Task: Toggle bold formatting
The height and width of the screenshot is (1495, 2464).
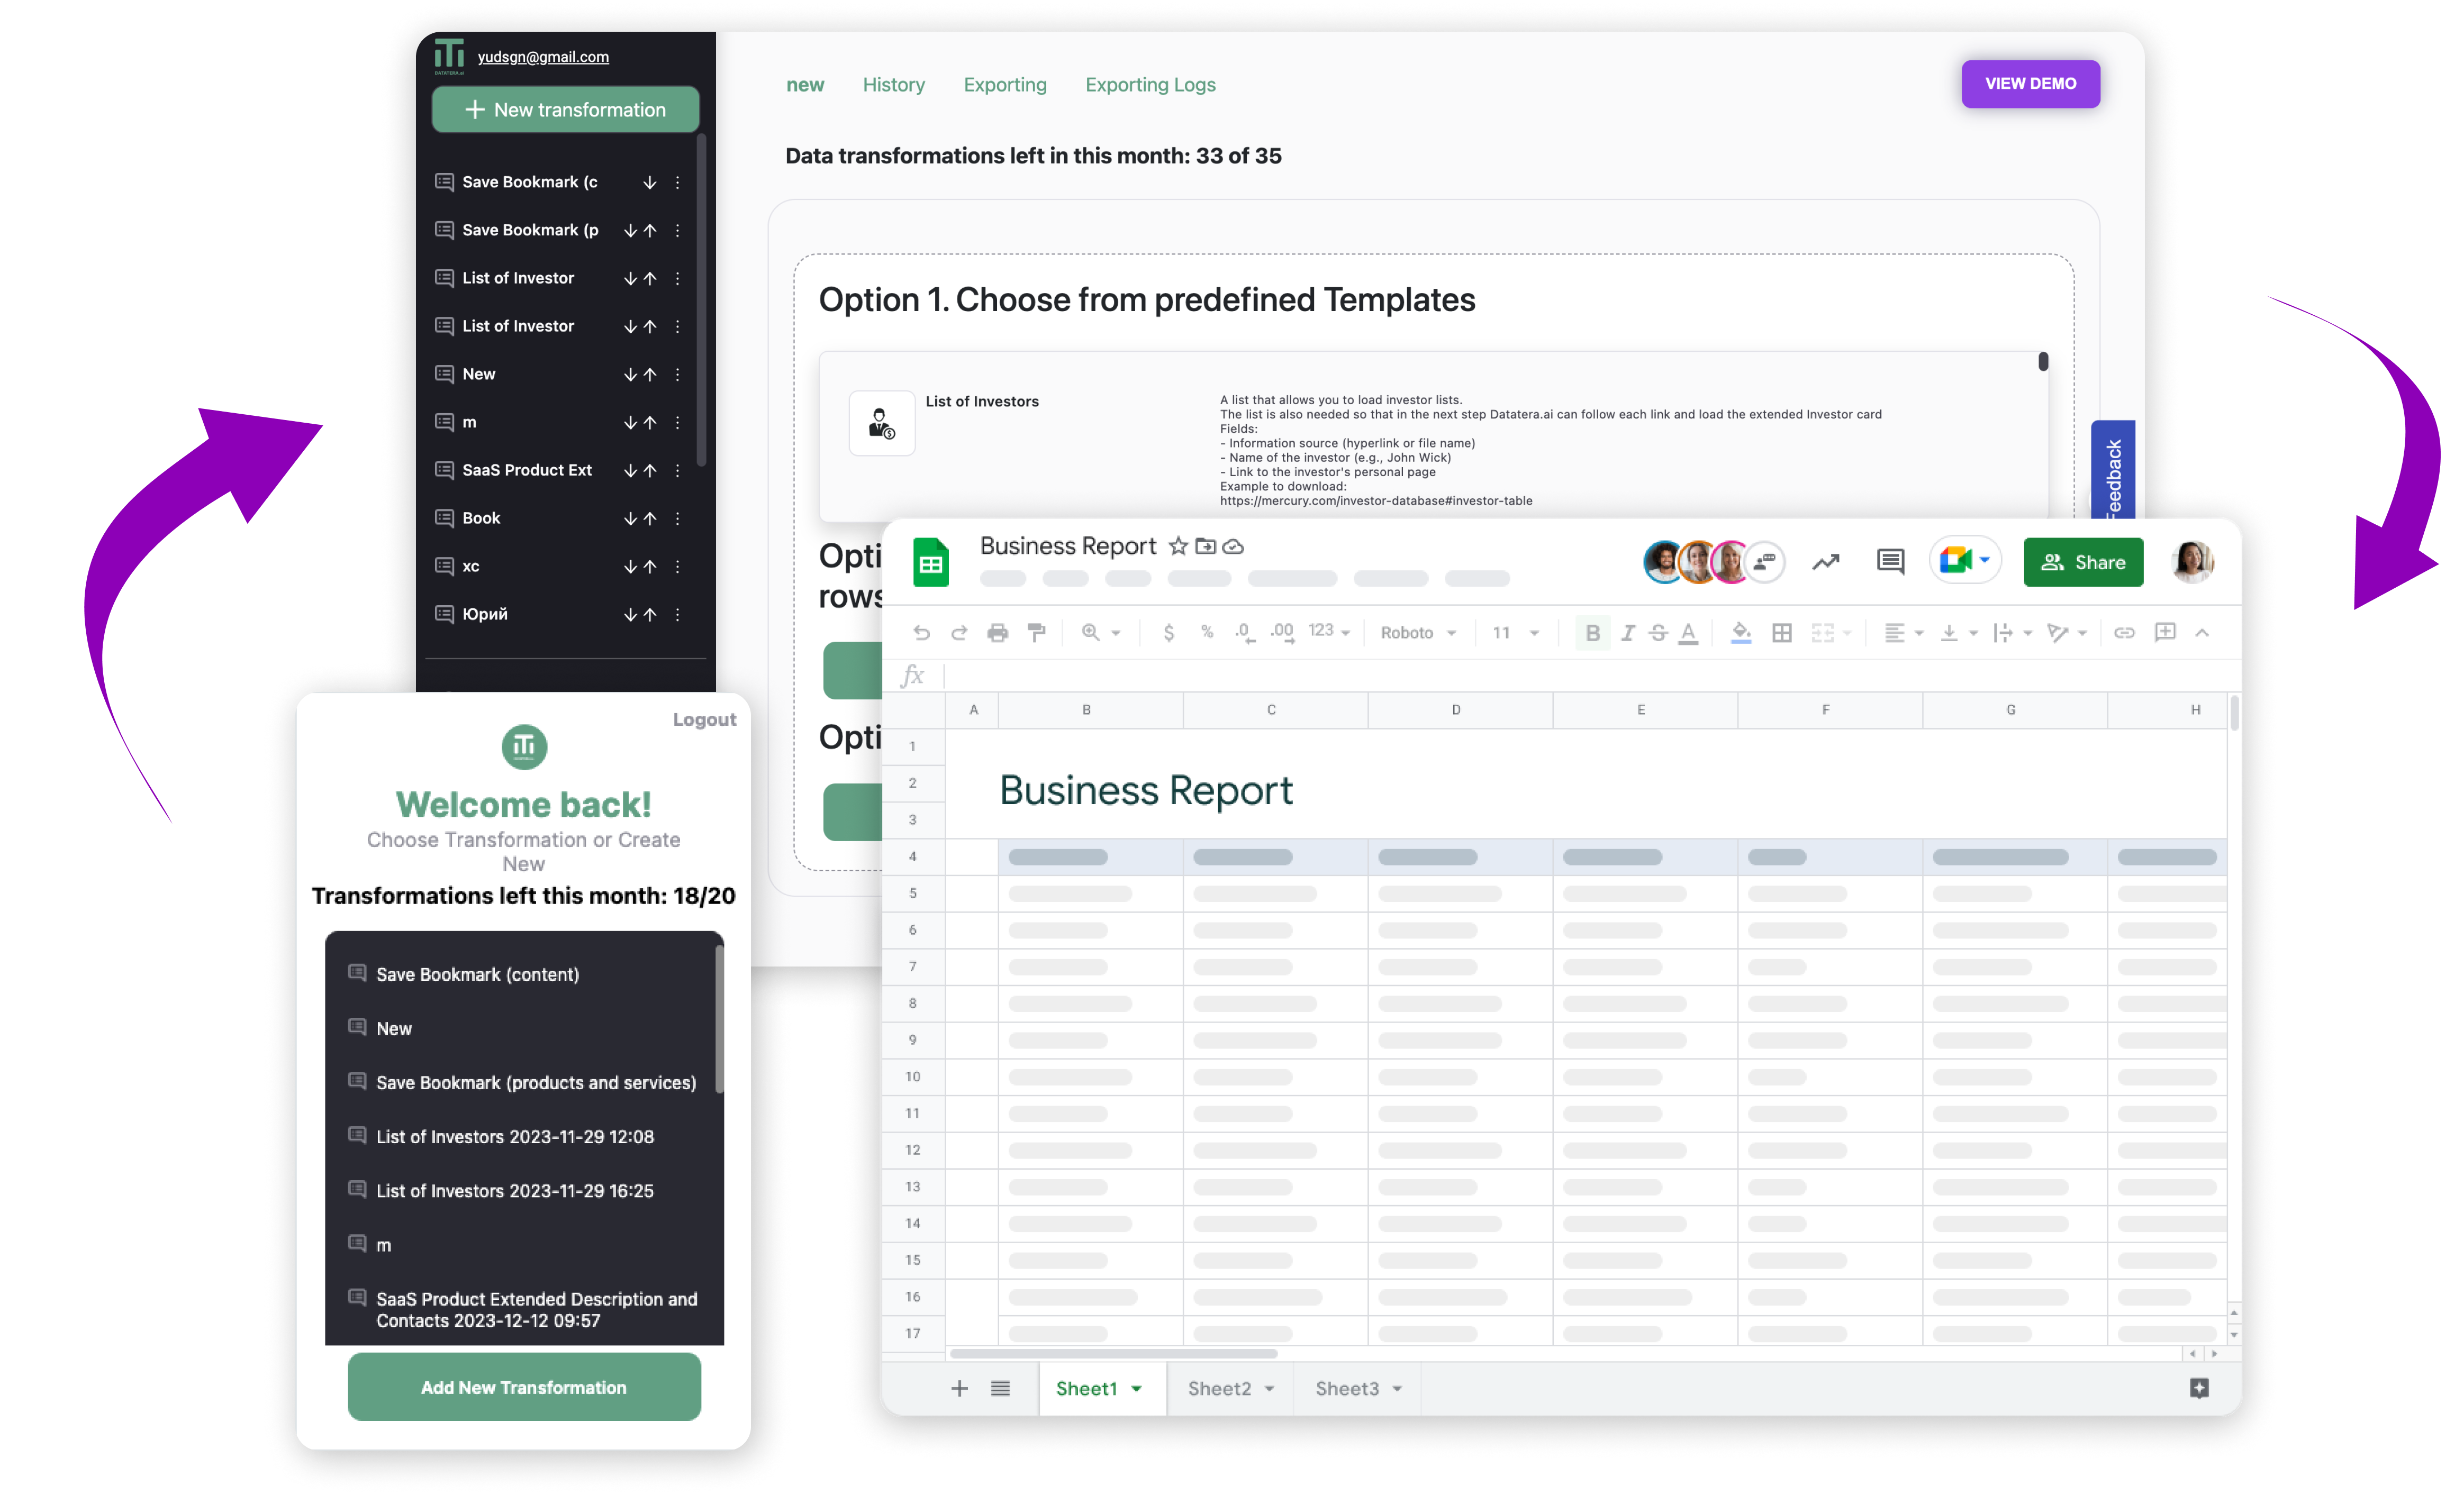Action: [x=1592, y=633]
